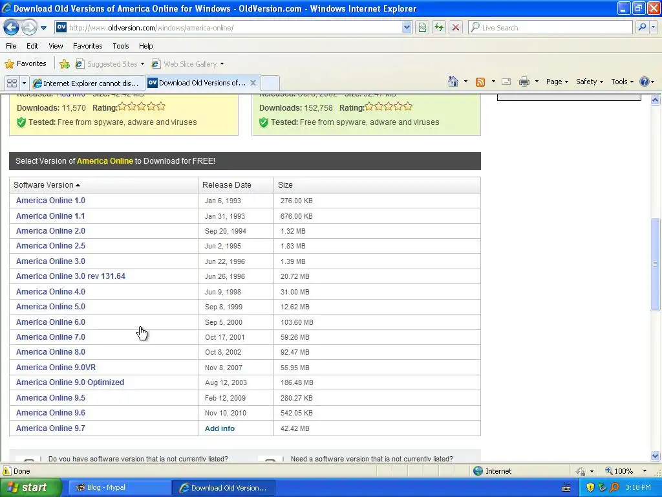Click the address bar URL field
662x497 pixels.
[x=228, y=28]
